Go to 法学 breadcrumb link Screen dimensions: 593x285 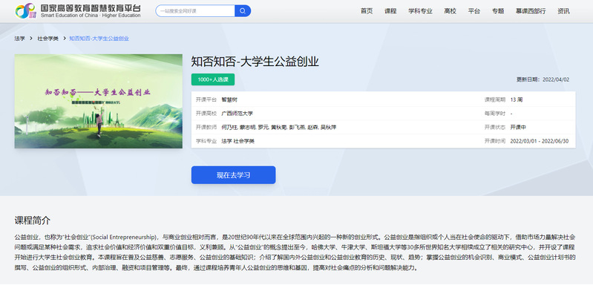(19, 39)
